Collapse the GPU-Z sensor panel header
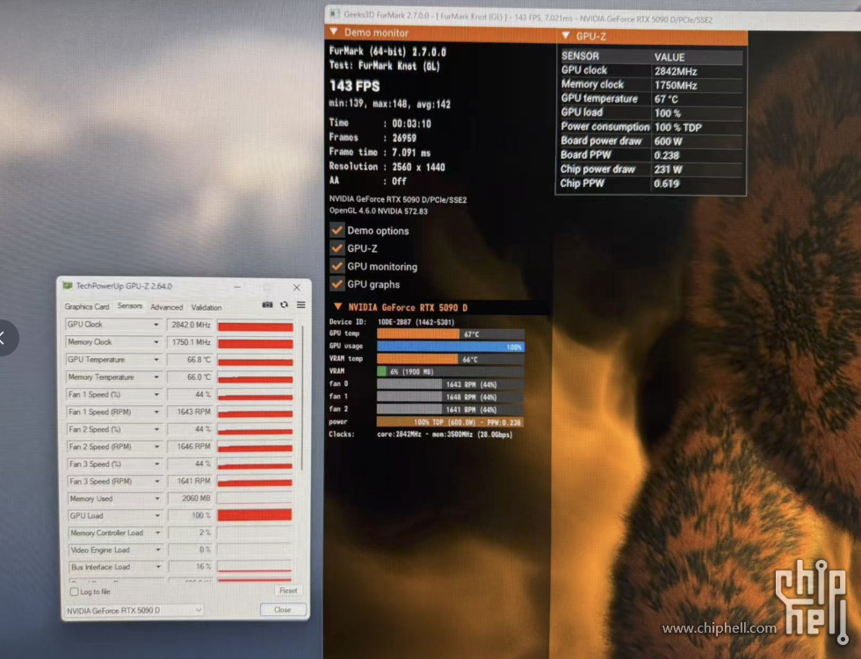Image resolution: width=861 pixels, height=659 pixels. coord(566,36)
